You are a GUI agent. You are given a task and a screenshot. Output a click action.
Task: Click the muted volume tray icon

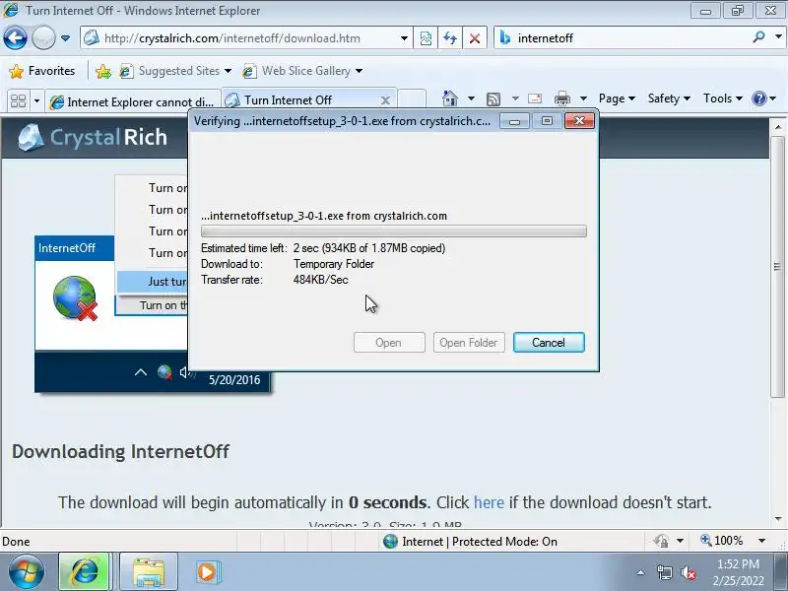coord(688,572)
